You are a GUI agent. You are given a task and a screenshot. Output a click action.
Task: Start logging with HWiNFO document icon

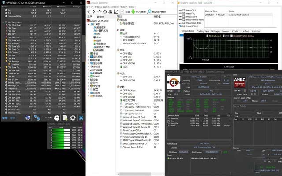click(65, 118)
